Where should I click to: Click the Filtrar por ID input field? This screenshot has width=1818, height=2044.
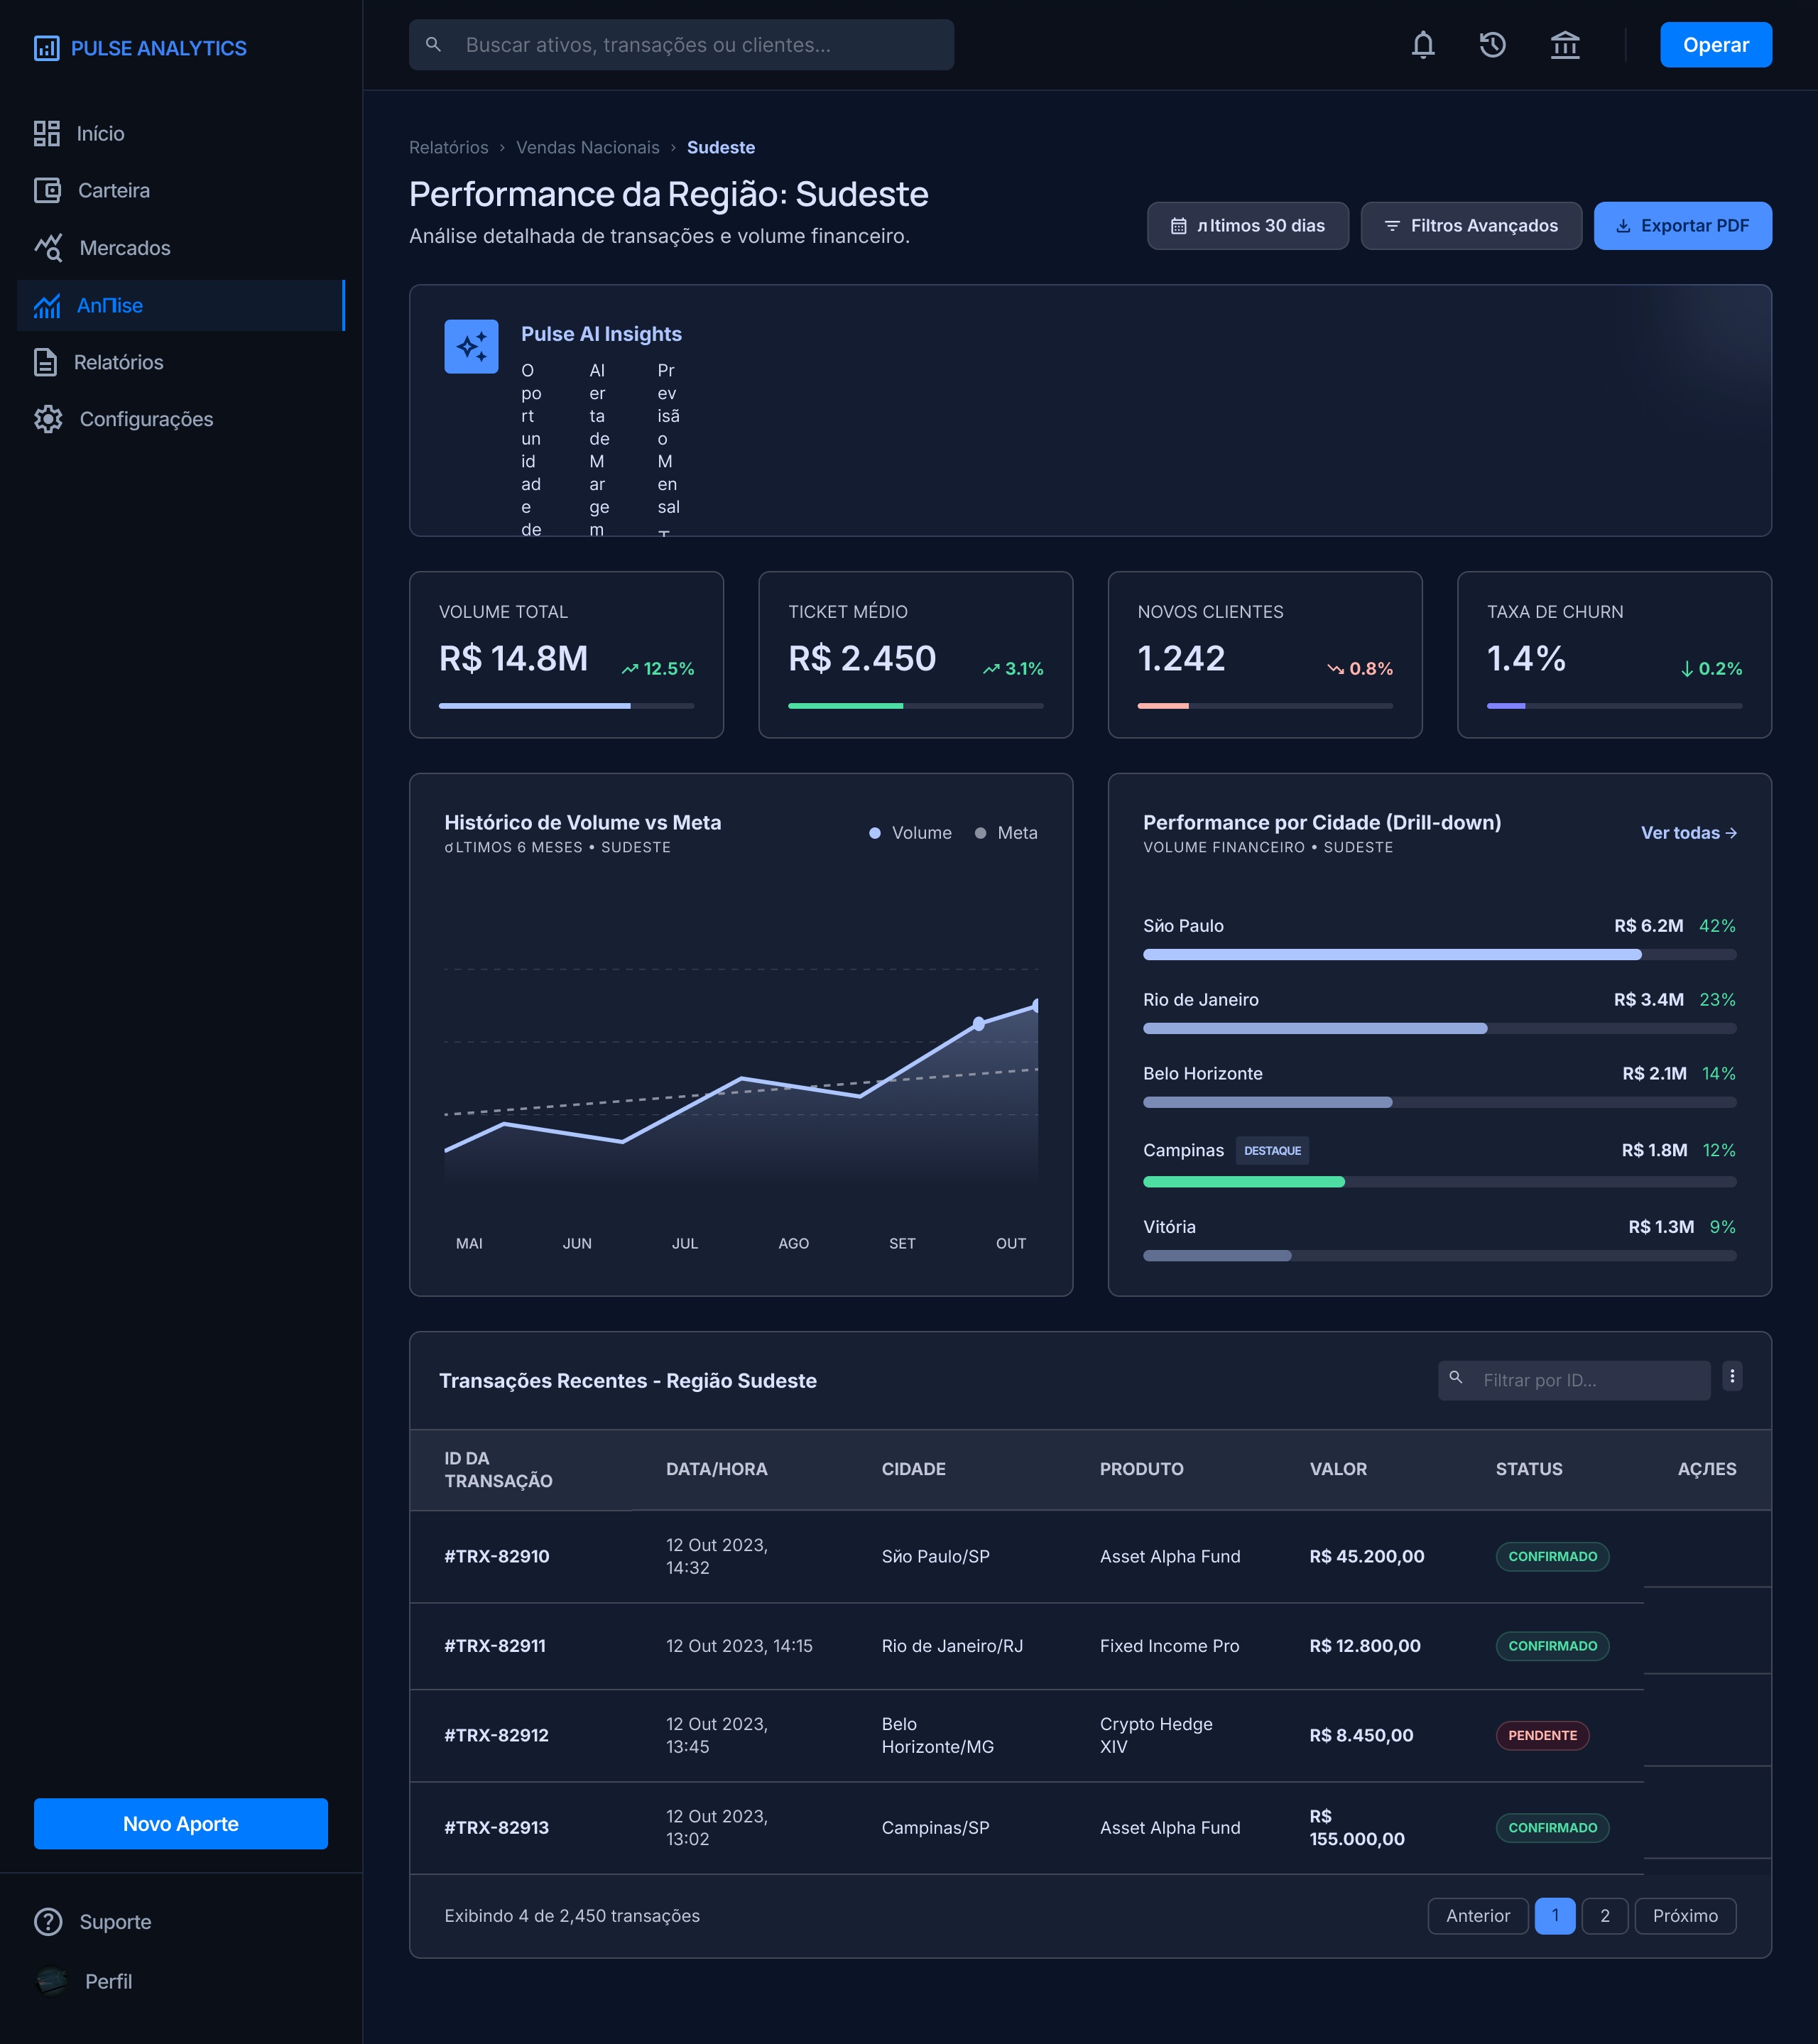click(1574, 1380)
